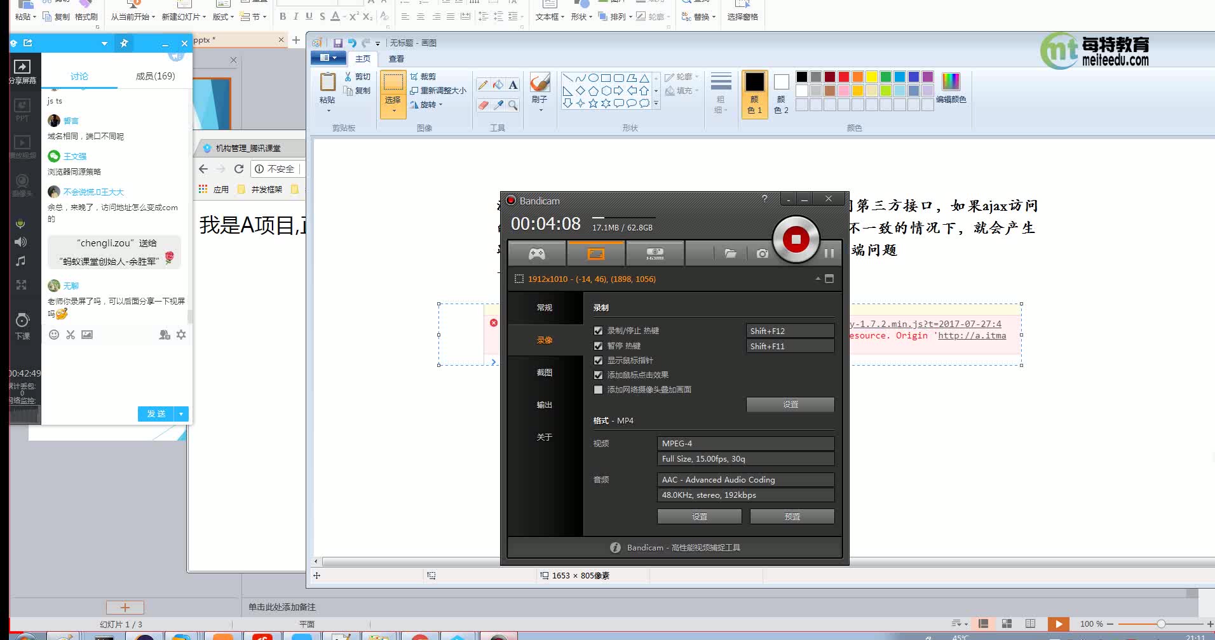Click Crop in Paint image group
The height and width of the screenshot is (640, 1215).
pos(423,76)
